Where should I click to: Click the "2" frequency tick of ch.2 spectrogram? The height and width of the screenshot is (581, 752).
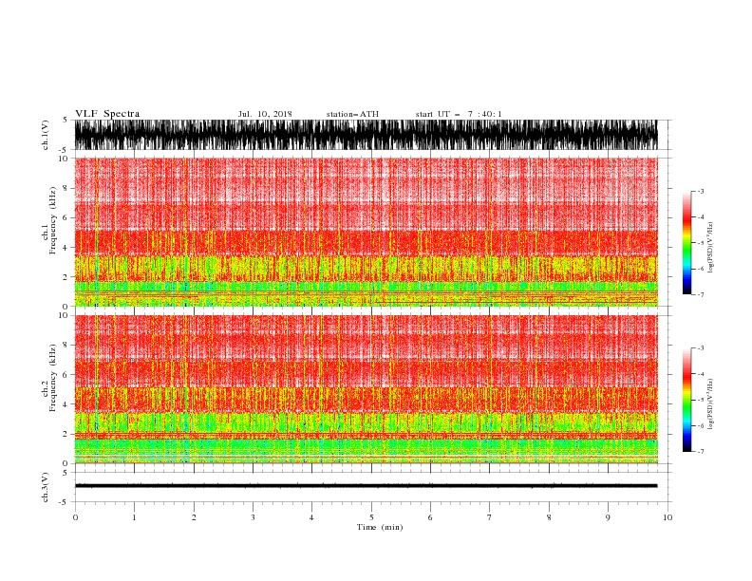tap(66, 434)
